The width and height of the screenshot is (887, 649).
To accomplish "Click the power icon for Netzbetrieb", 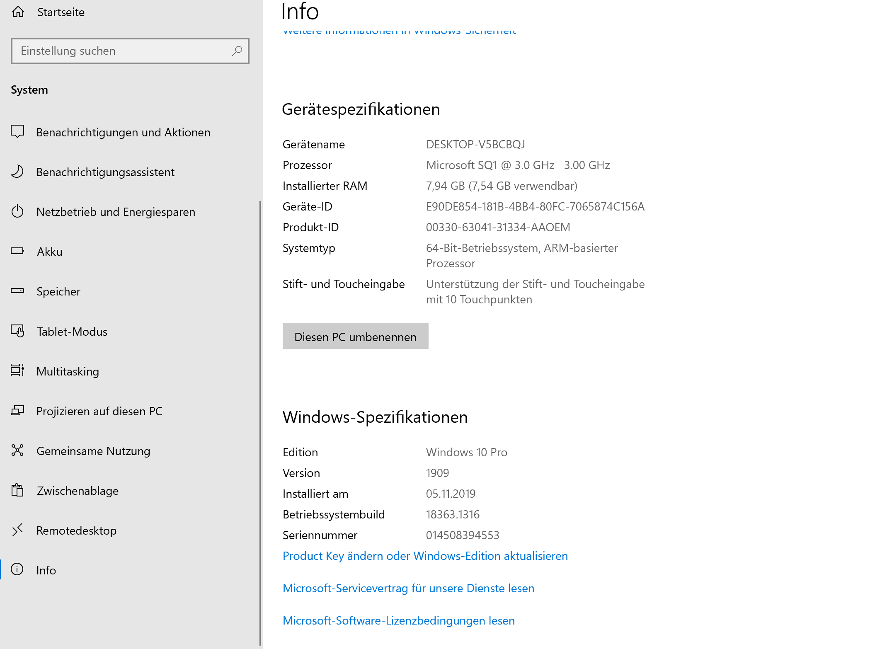I will [17, 211].
